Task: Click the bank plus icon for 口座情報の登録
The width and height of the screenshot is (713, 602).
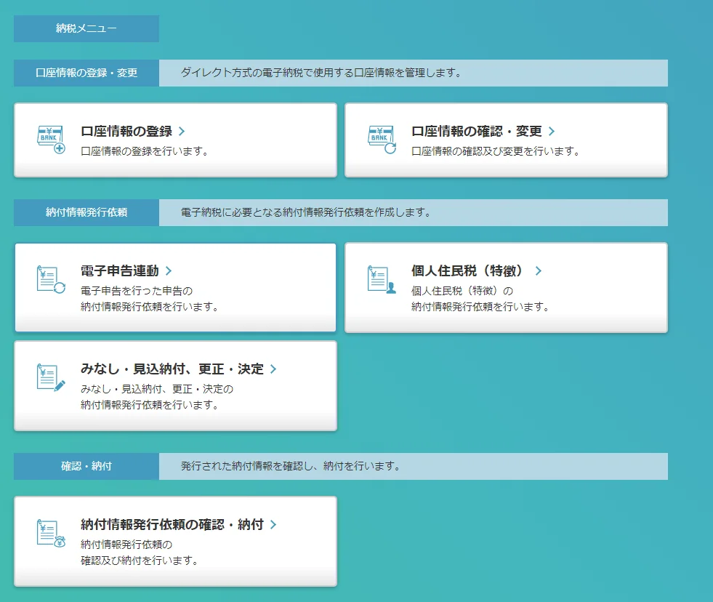Action: pyautogui.click(x=51, y=140)
